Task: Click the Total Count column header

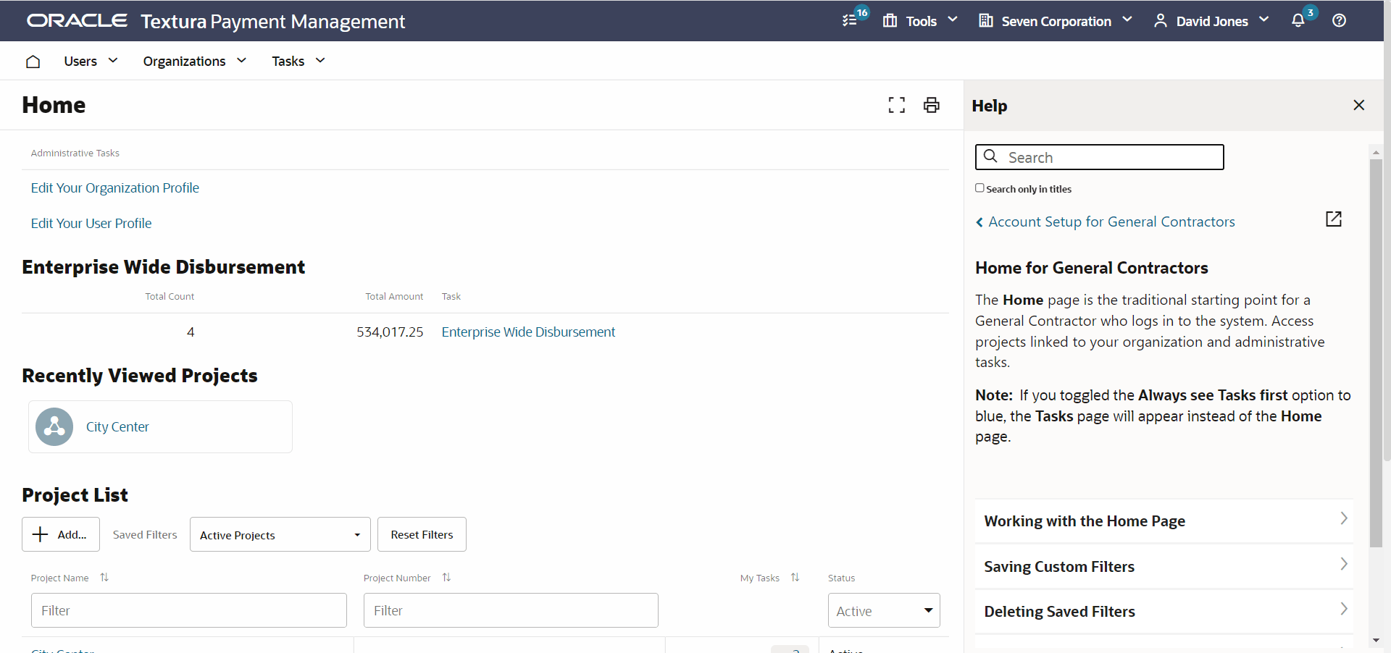Action: click(170, 296)
